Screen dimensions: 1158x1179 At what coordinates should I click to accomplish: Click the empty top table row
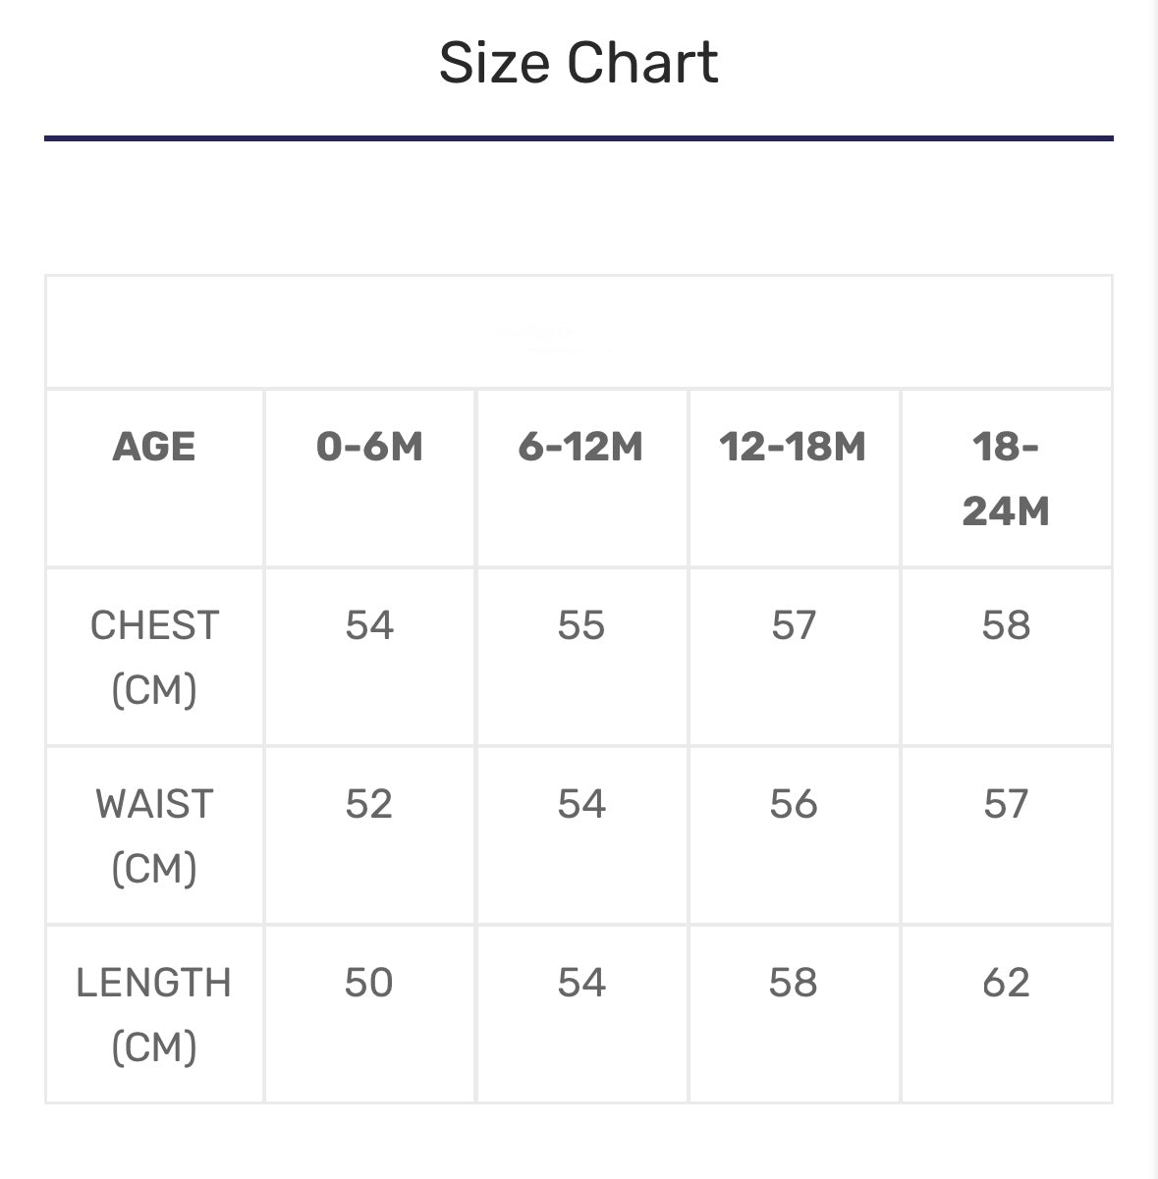(x=579, y=332)
